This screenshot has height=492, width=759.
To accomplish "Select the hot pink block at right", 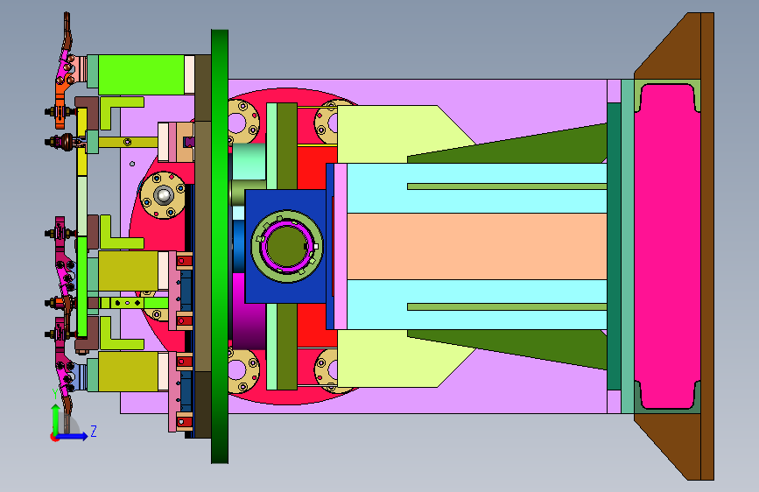I will coord(667,246).
